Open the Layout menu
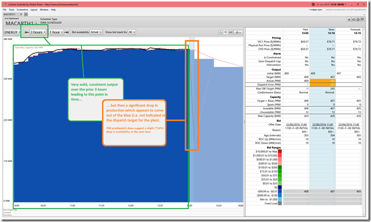 pyautogui.click(x=34, y=10)
